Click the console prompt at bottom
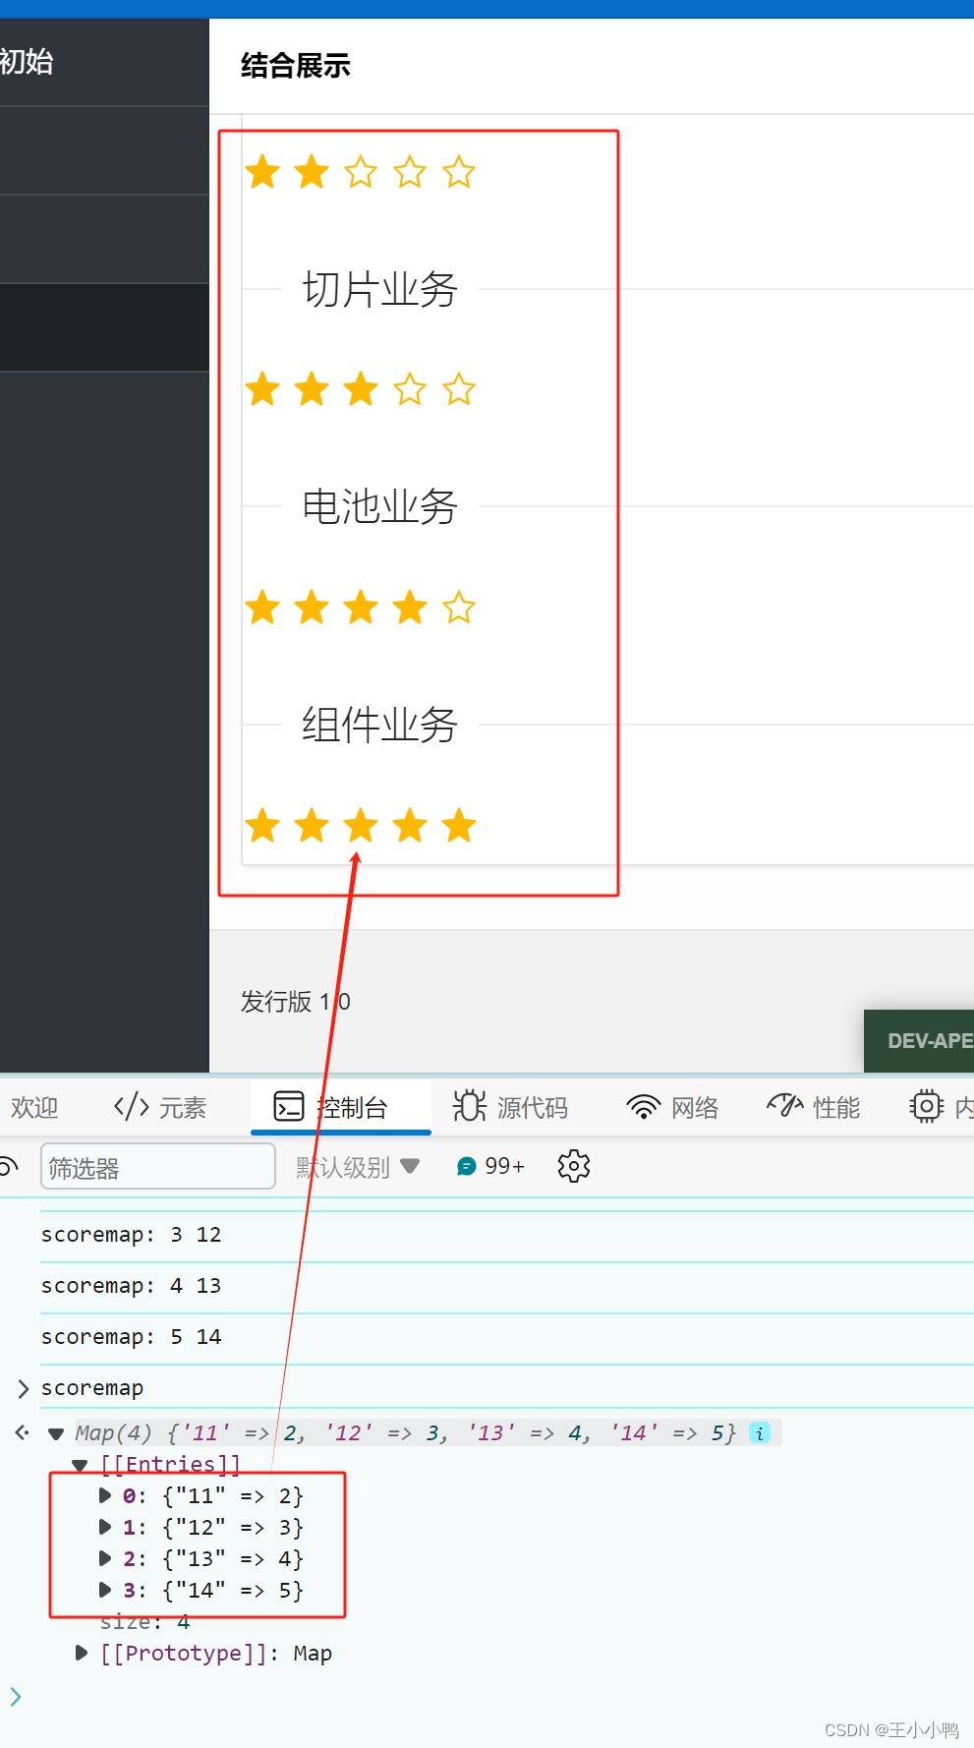This screenshot has width=974, height=1748. click(491, 1697)
